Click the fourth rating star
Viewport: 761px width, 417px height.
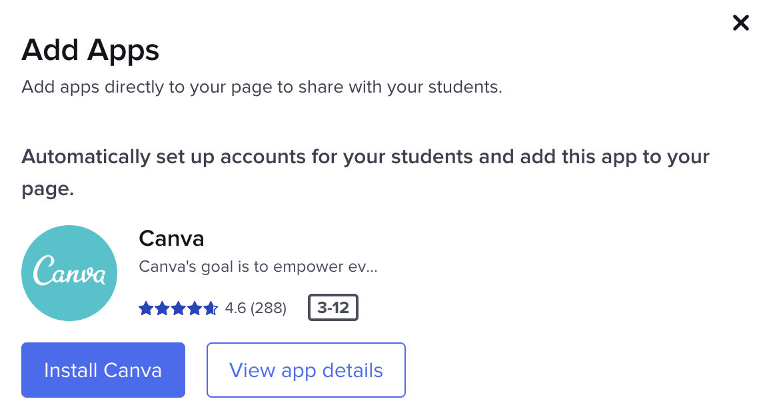[195, 308]
